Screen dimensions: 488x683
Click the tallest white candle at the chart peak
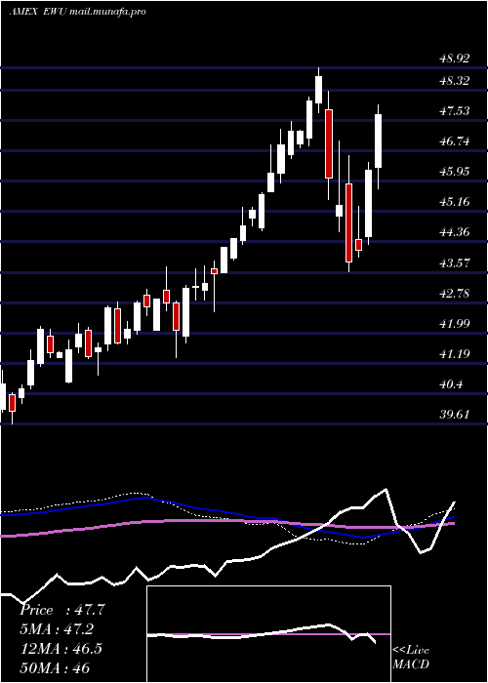click(318, 90)
